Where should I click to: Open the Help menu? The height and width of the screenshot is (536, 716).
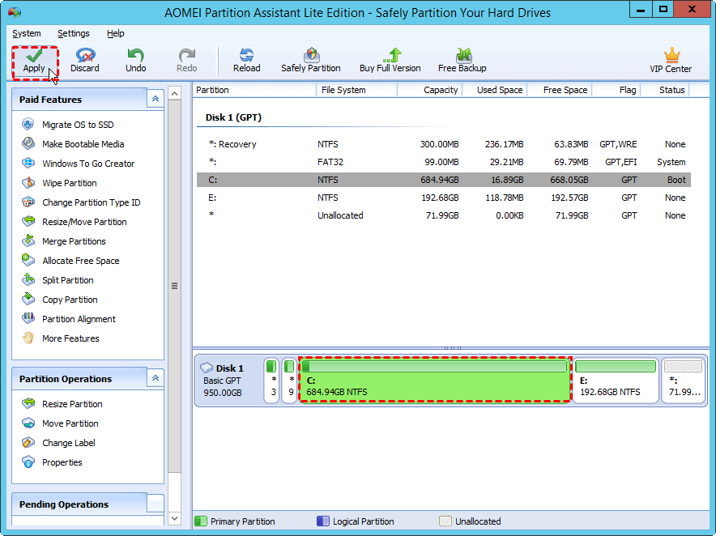coord(116,33)
